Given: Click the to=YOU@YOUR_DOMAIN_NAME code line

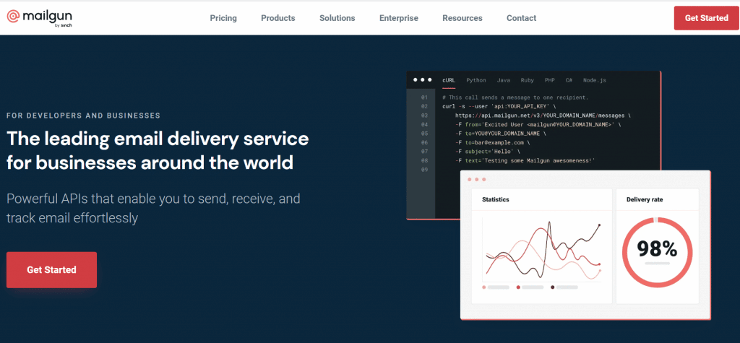Looking at the screenshot, I should [x=500, y=134].
